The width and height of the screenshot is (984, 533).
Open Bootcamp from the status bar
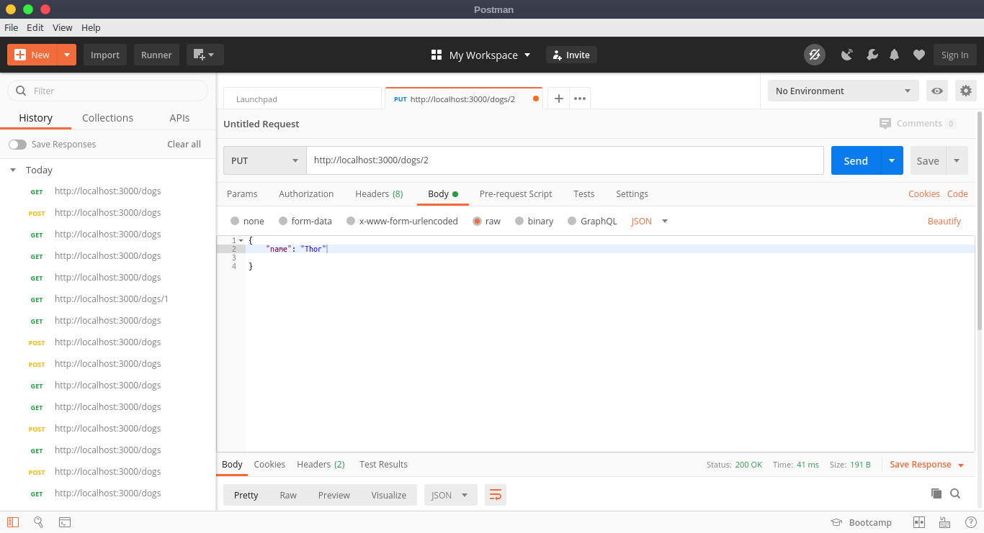(x=861, y=523)
